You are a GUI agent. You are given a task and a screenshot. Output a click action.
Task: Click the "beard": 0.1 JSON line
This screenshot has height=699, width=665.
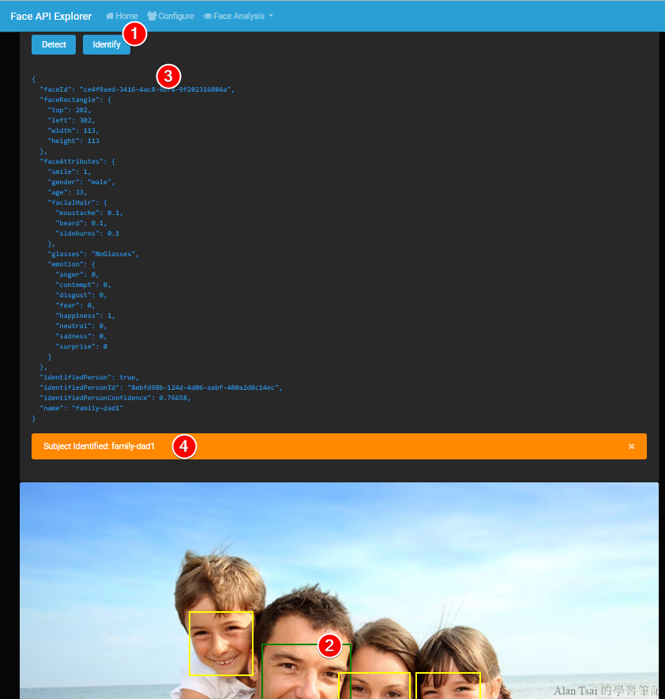pyautogui.click(x=81, y=223)
